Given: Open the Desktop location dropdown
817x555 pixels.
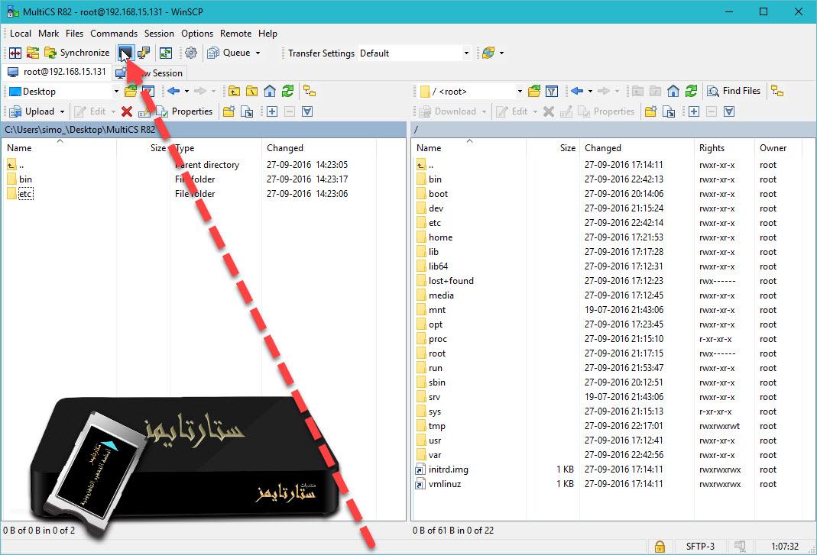Looking at the screenshot, I should coord(115,91).
